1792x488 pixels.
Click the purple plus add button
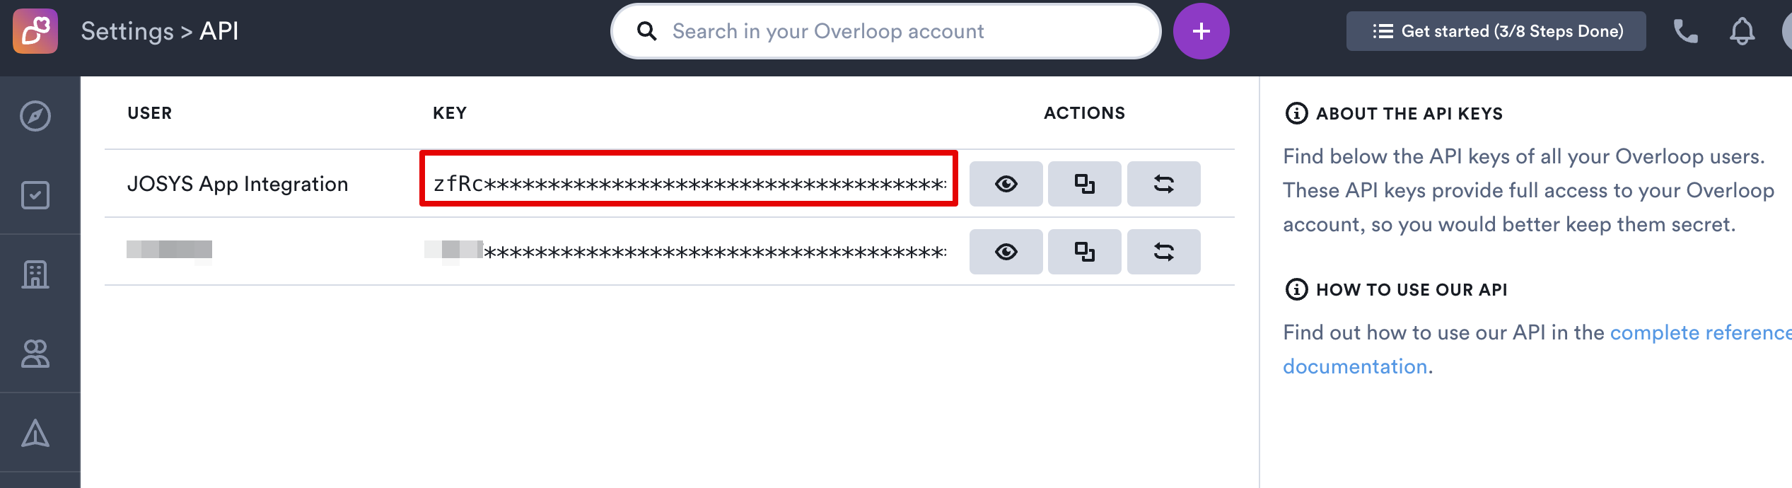[1201, 31]
